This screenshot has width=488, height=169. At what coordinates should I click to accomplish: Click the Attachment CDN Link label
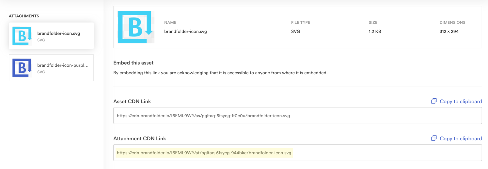(x=140, y=138)
